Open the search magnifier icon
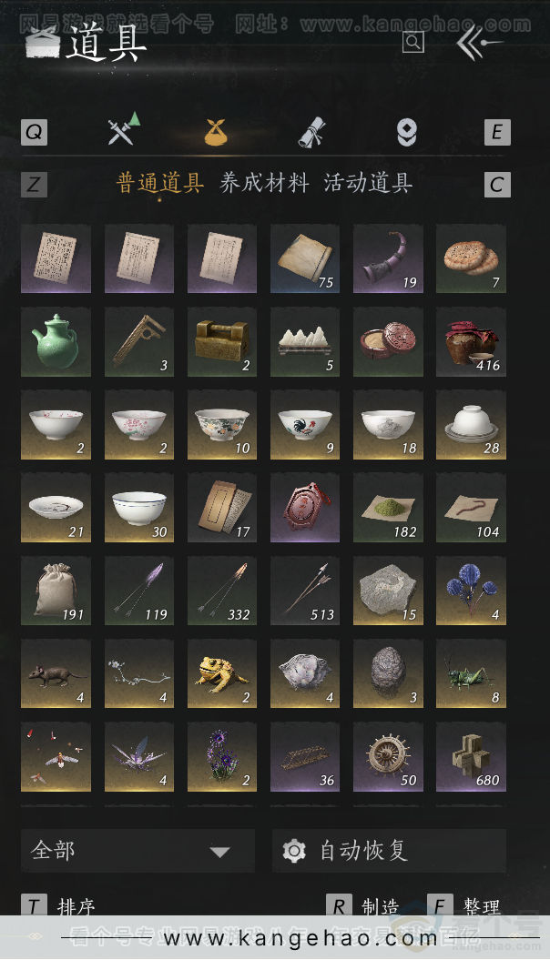 (x=413, y=42)
